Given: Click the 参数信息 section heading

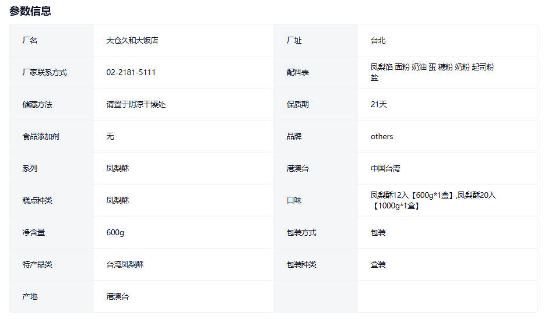Looking at the screenshot, I should 30,11.
